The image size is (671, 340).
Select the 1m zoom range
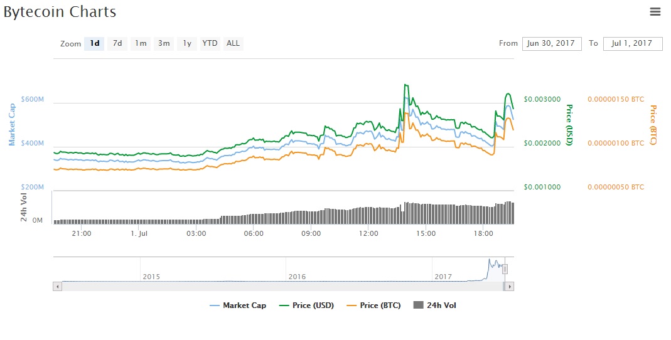coord(141,43)
